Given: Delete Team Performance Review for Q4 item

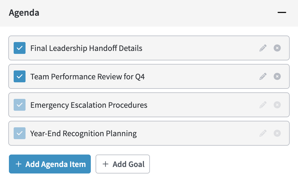Looking at the screenshot, I should coord(277,76).
